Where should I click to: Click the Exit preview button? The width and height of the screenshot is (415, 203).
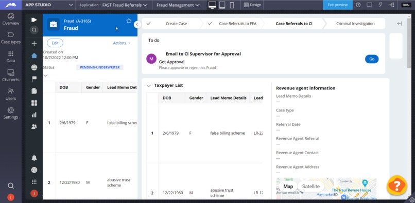click(337, 5)
